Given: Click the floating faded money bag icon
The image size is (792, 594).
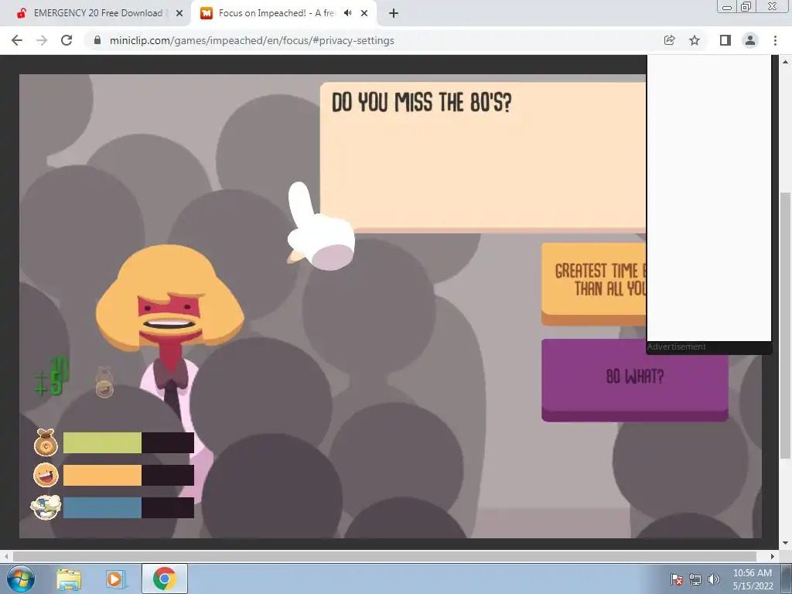Looking at the screenshot, I should coord(104,382).
